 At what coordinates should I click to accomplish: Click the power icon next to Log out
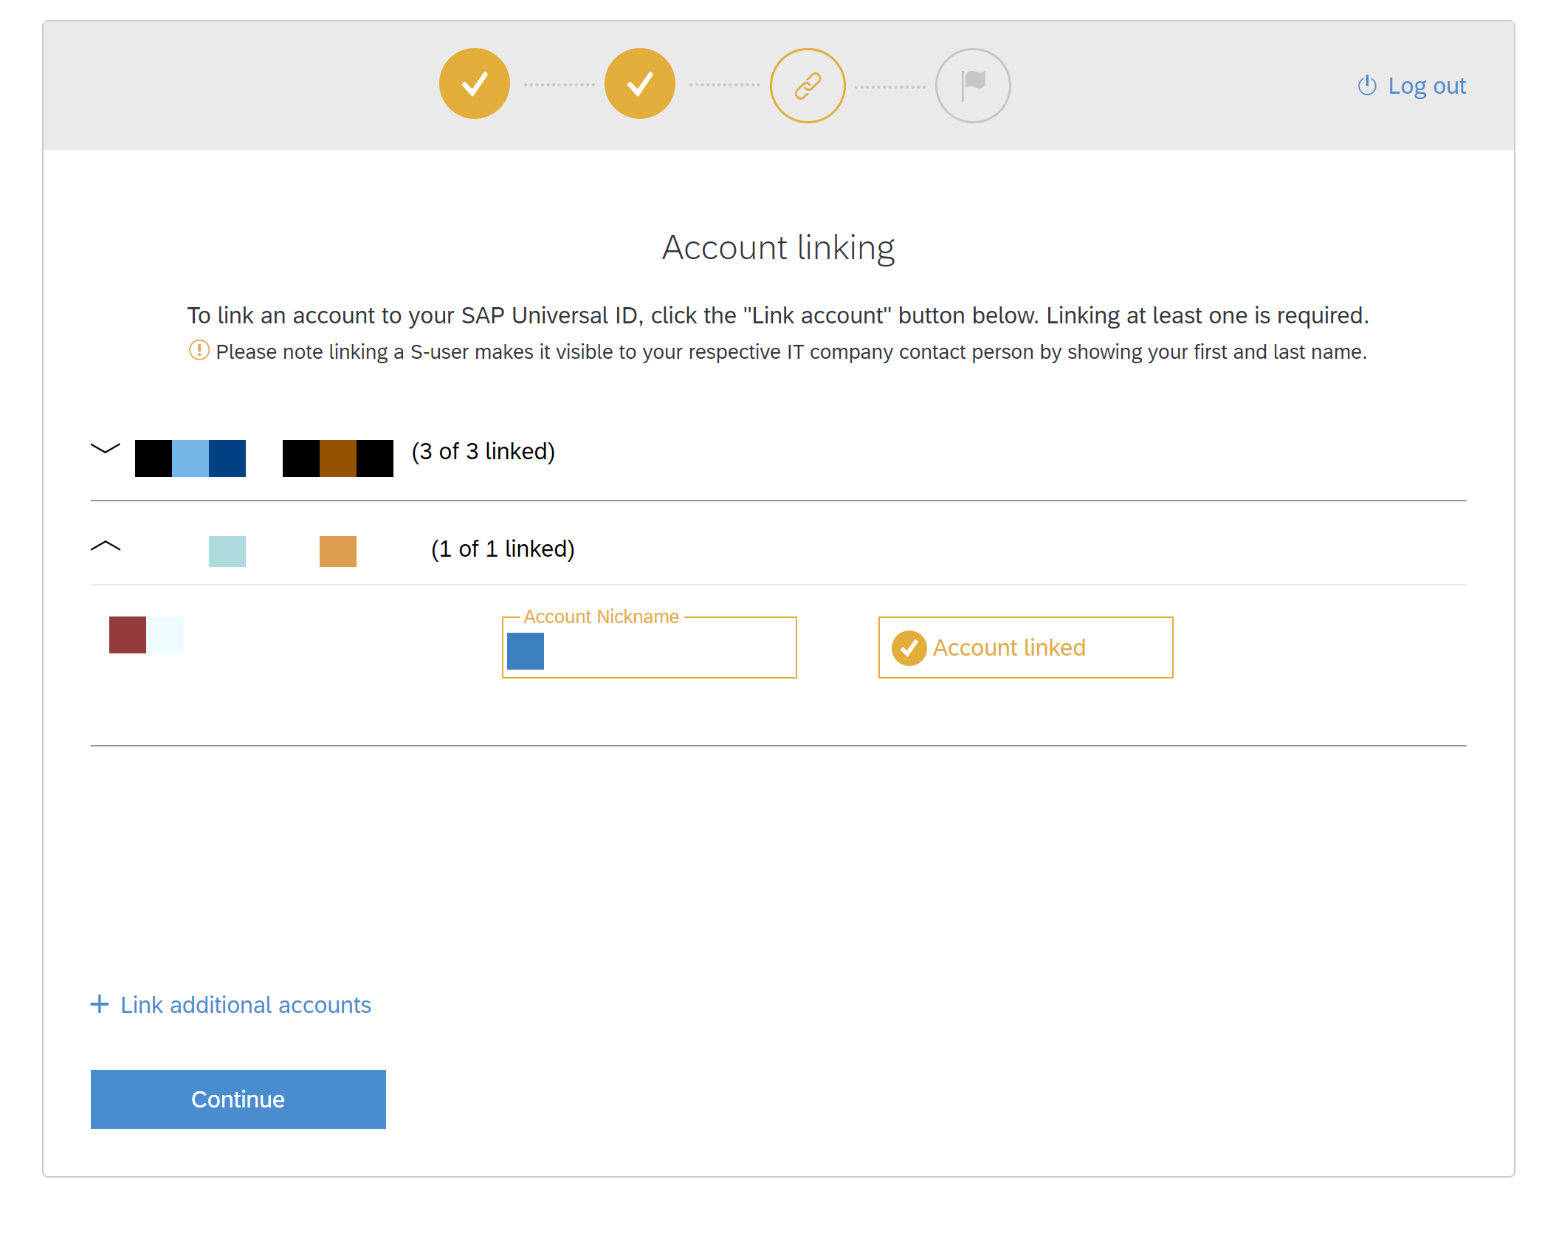pyautogui.click(x=1366, y=86)
